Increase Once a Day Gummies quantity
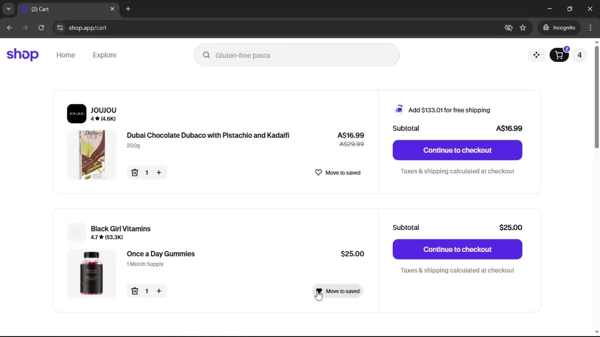Viewport: 600px width, 337px height. [x=159, y=291]
